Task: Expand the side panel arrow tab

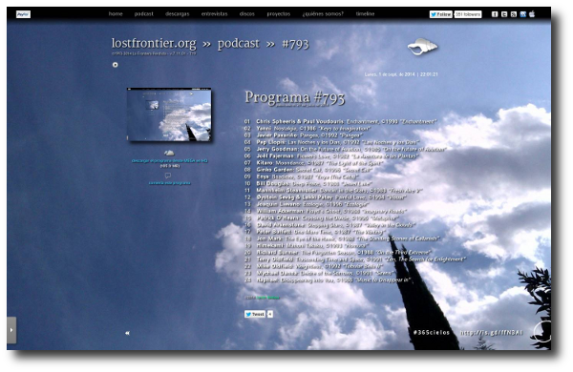Action: 11,330
